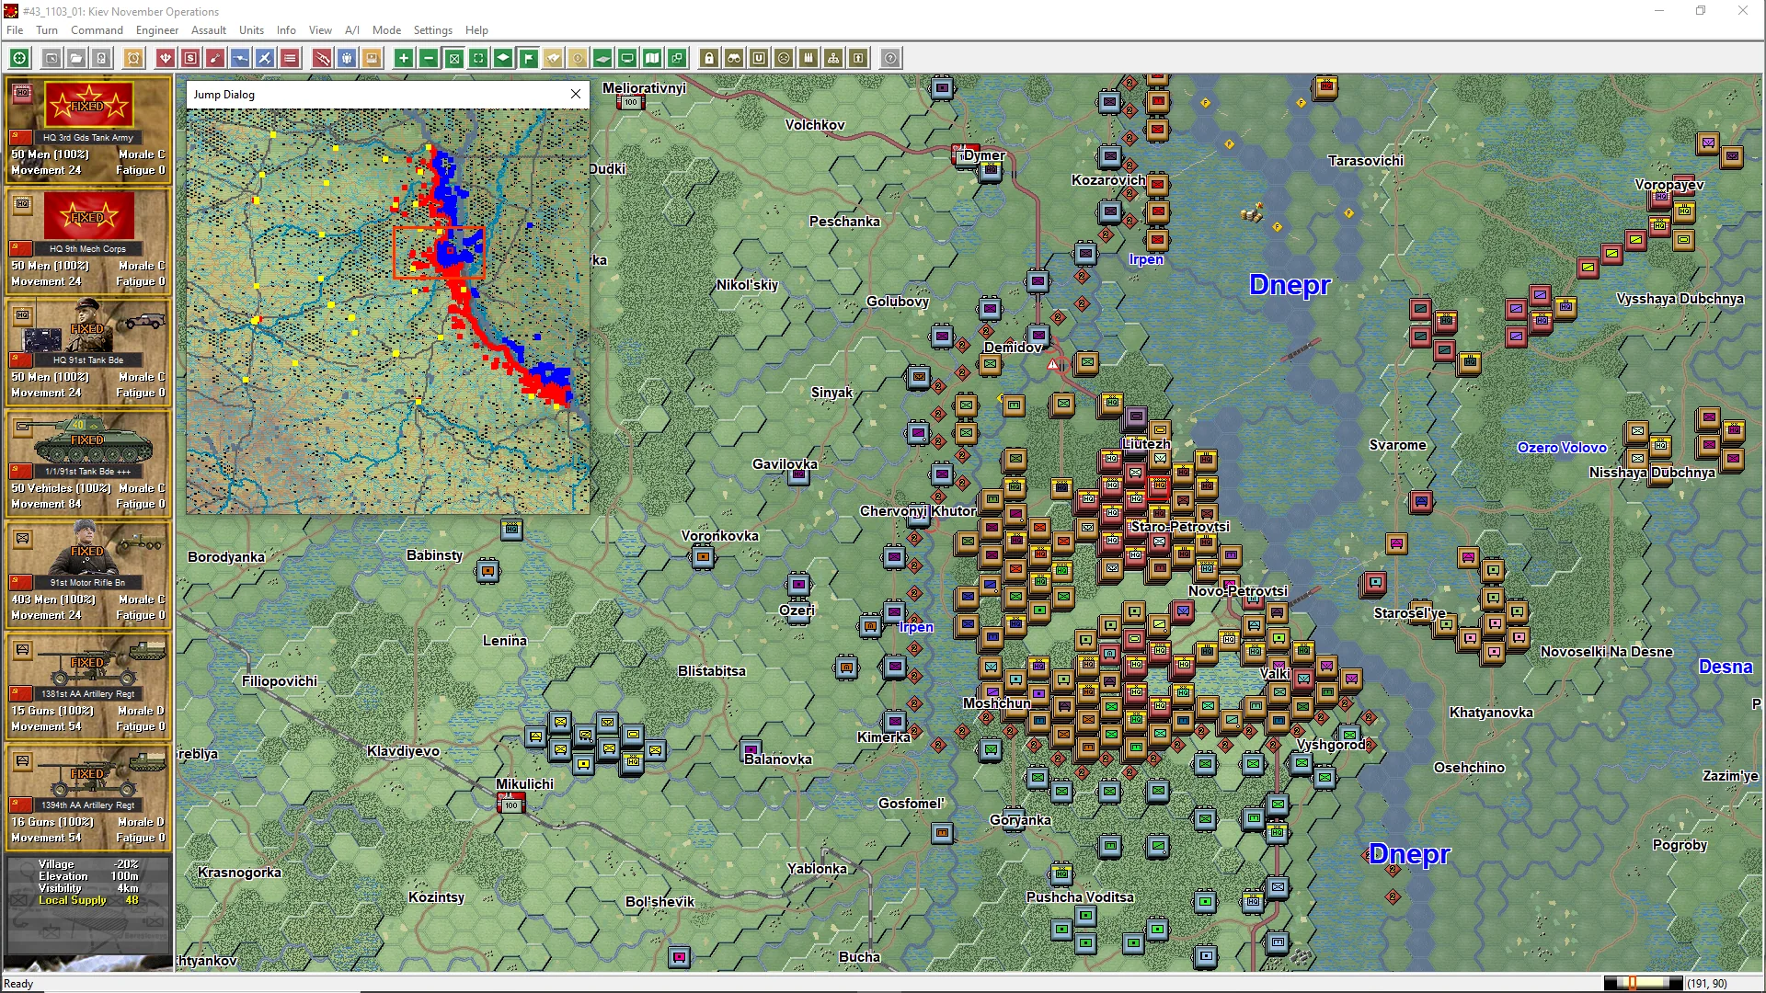The image size is (1766, 993).
Task: Select the 91st Motor Rifle Bn unit card
Action: point(88,575)
